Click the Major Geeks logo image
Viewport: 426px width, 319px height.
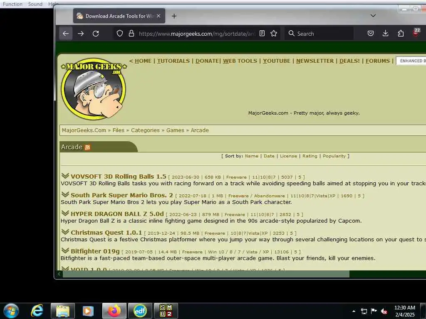pos(94,88)
